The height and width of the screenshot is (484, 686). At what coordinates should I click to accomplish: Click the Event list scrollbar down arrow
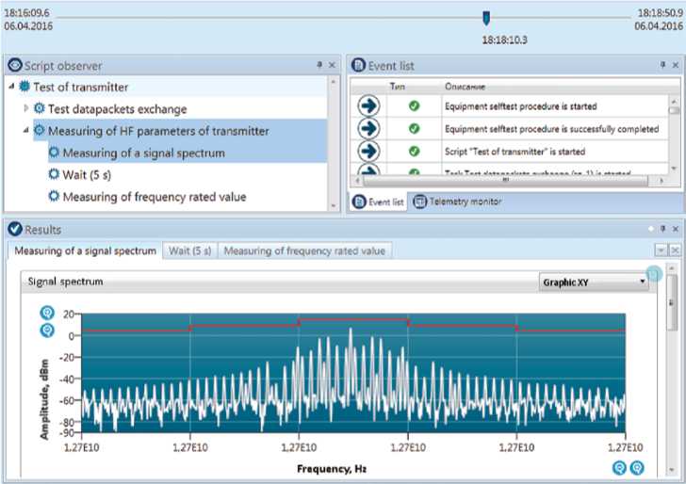(672, 169)
